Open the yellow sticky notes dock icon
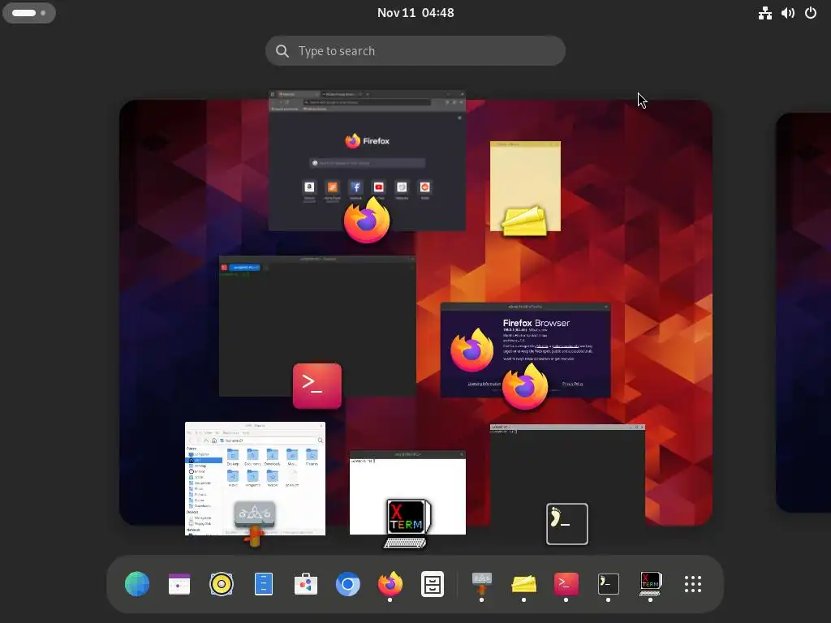The height and width of the screenshot is (623, 831). click(x=523, y=584)
